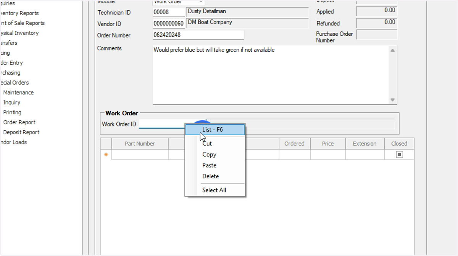
Task: Open Transfers in the sidebar
Action: (9, 43)
